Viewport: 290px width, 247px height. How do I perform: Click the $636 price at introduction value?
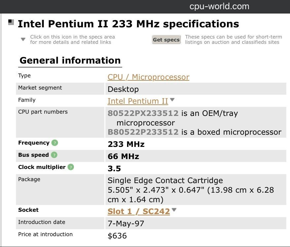117,236
